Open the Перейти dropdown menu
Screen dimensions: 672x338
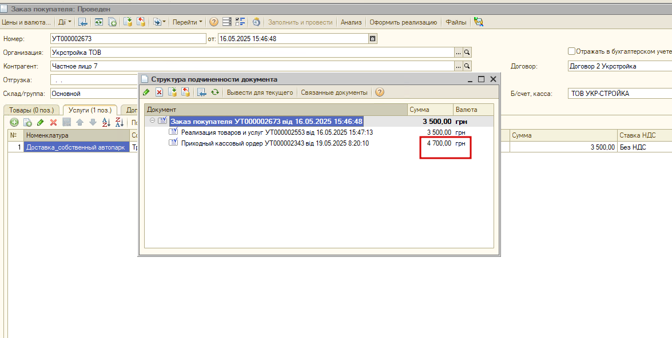tap(187, 22)
